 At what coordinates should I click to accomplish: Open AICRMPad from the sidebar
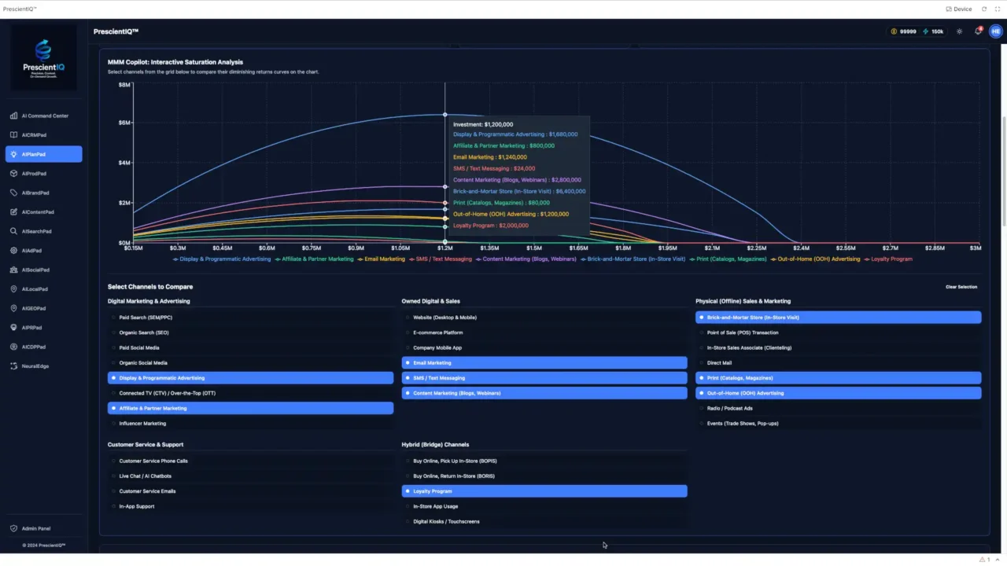click(34, 134)
